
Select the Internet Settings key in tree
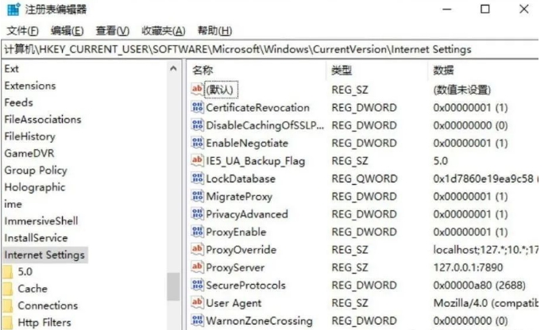tap(44, 255)
